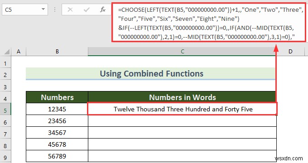Click the Select All corner triangle
Viewport: 308px width, 163px height.
pos(7,52)
